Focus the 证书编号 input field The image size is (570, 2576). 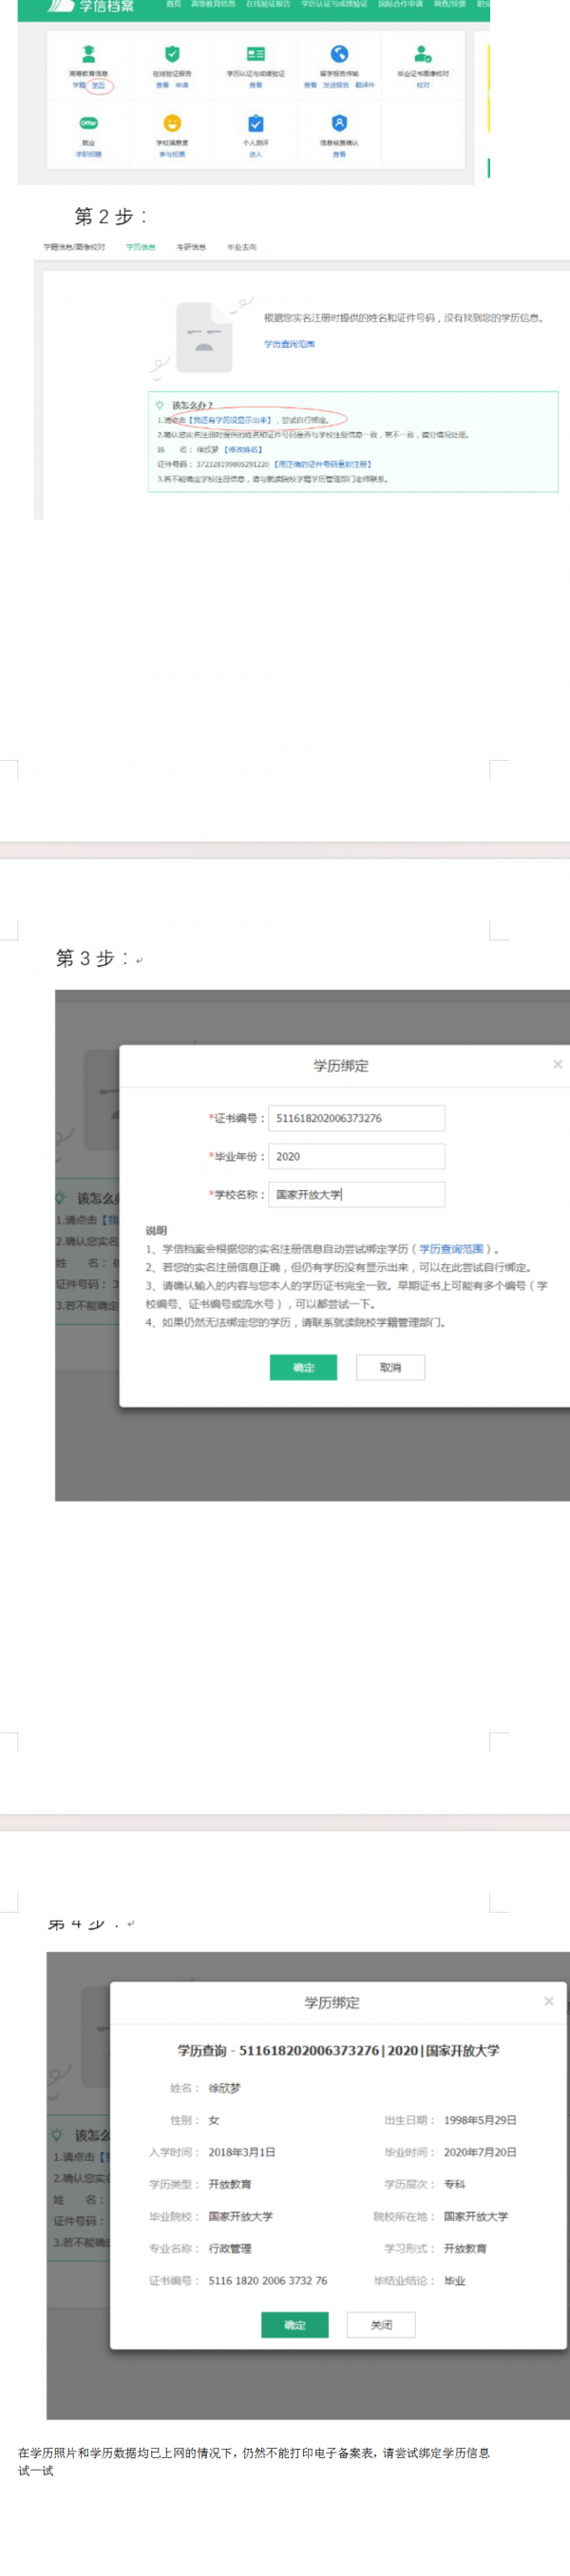point(356,1118)
